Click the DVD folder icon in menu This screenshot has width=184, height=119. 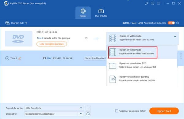(113, 66)
